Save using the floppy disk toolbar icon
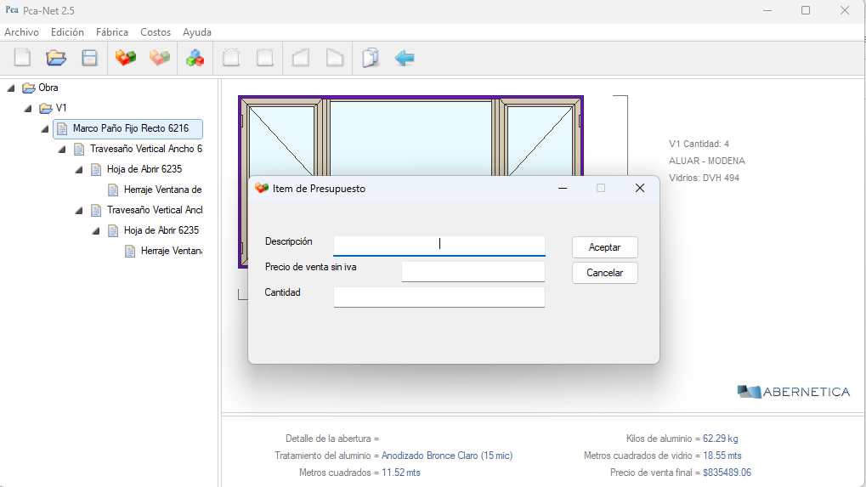 pos(89,58)
